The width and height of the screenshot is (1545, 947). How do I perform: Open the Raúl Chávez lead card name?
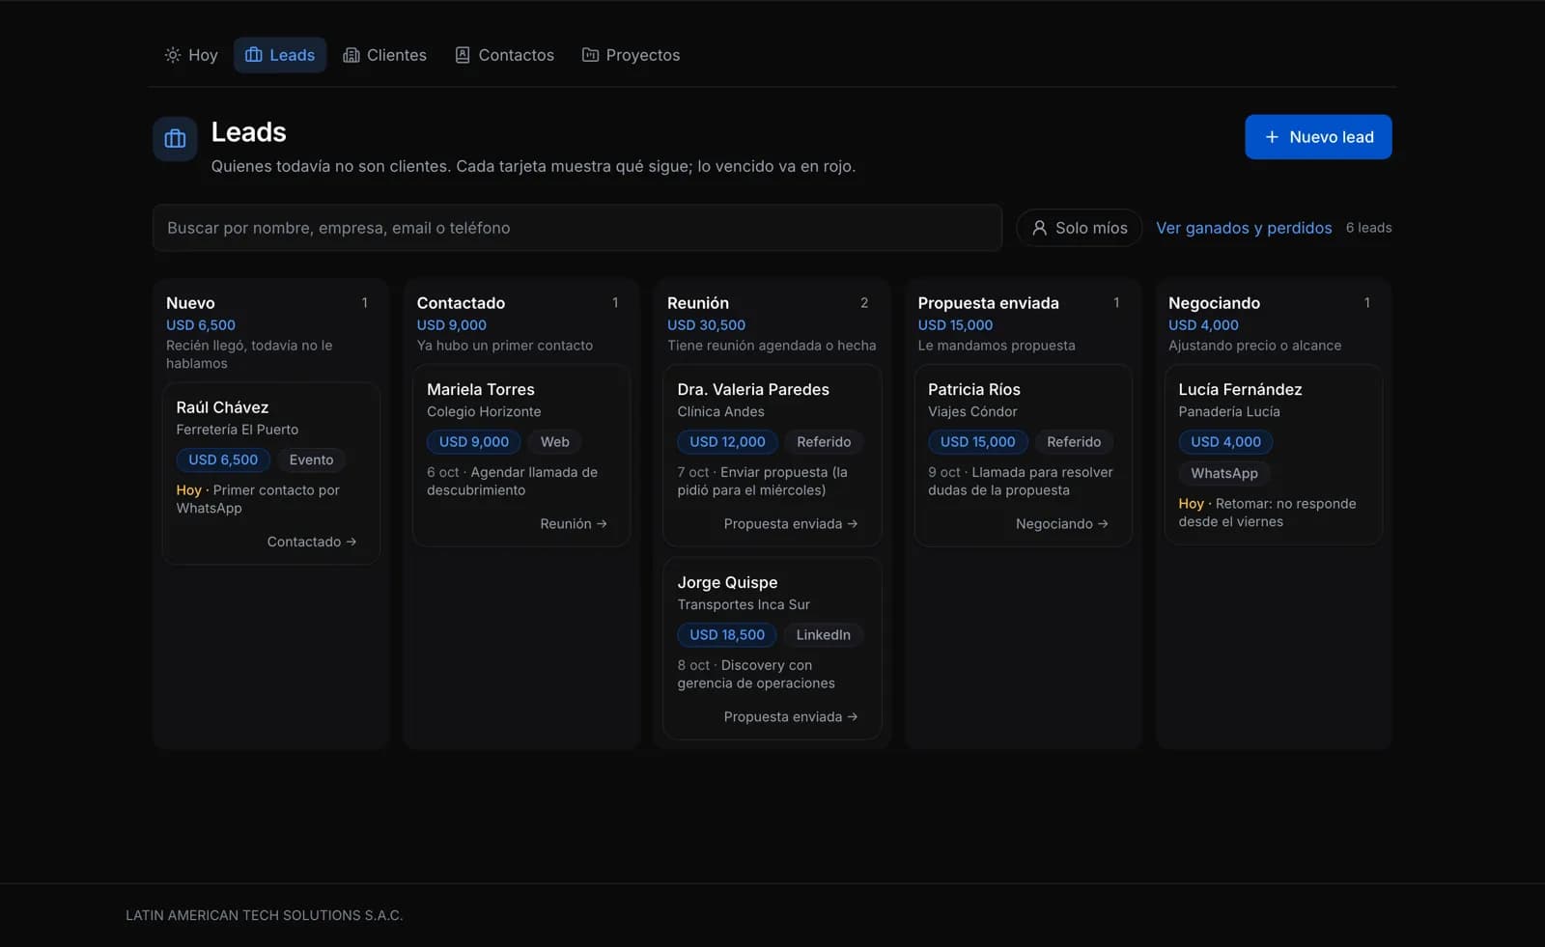click(x=222, y=407)
